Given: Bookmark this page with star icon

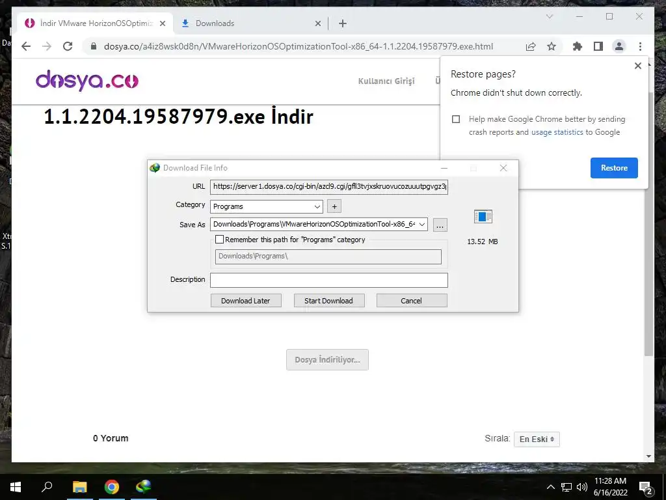Looking at the screenshot, I should [552, 46].
